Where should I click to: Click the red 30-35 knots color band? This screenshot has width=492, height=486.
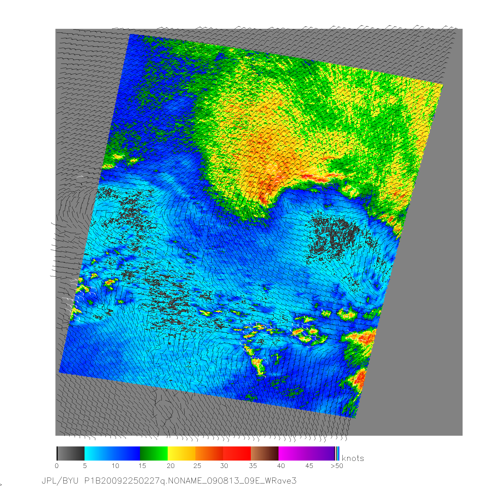(x=237, y=454)
